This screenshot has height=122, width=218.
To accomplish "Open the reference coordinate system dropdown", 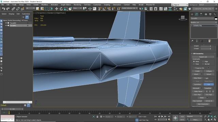I will tap(77, 8).
